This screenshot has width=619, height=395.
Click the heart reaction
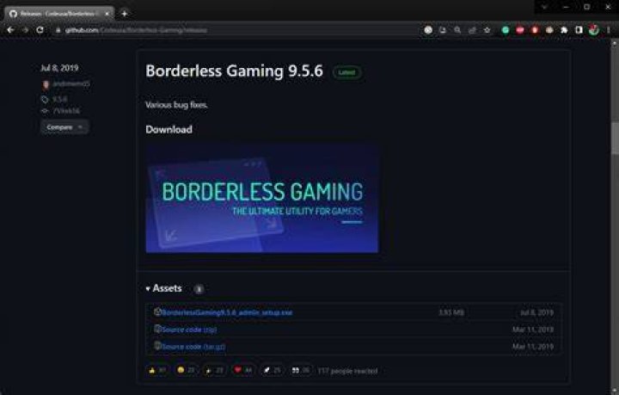click(242, 370)
